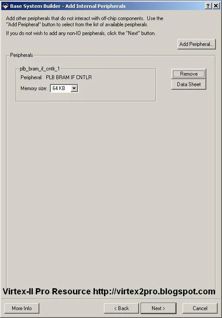Click the PLB BRAM IF CNTLR peripheral name

pyautogui.click(x=69, y=77)
